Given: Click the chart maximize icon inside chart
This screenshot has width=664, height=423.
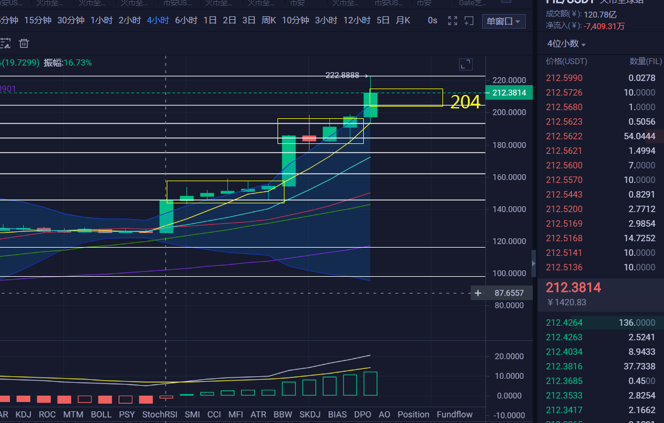Looking at the screenshot, I should click(465, 64).
